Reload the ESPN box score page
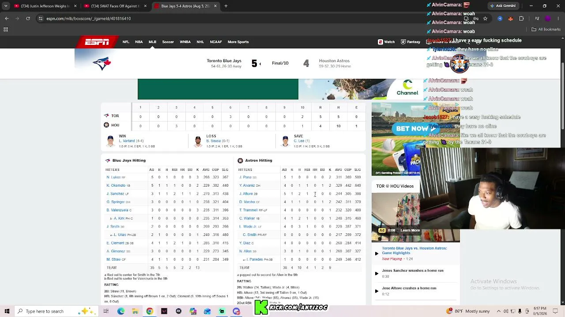The height and width of the screenshot is (317, 565). coord(28,18)
